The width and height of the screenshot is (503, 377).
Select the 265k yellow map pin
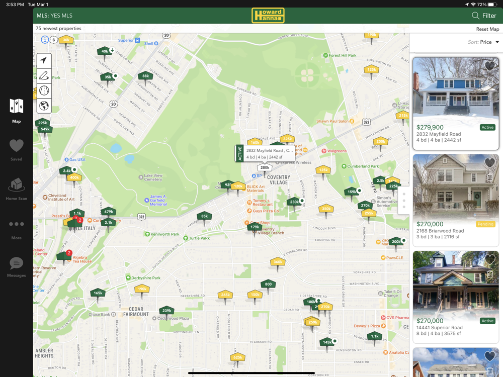point(225,295)
